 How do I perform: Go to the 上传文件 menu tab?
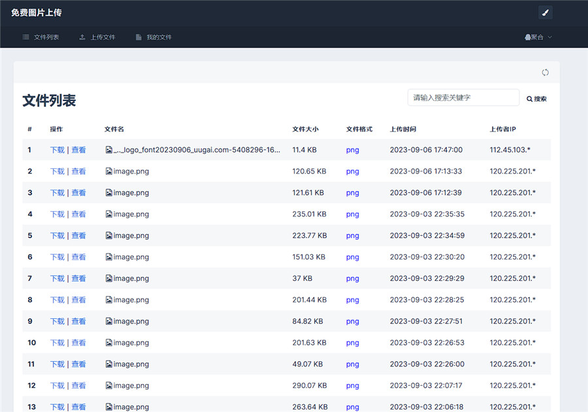[x=97, y=37]
